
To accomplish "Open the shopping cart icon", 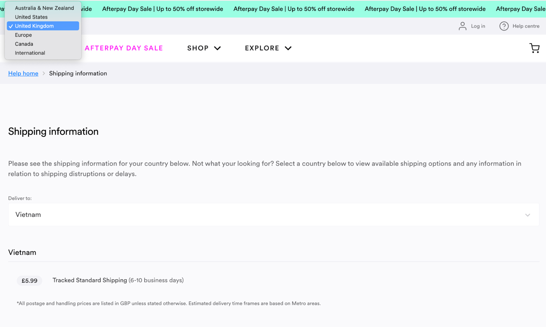I will pos(534,48).
